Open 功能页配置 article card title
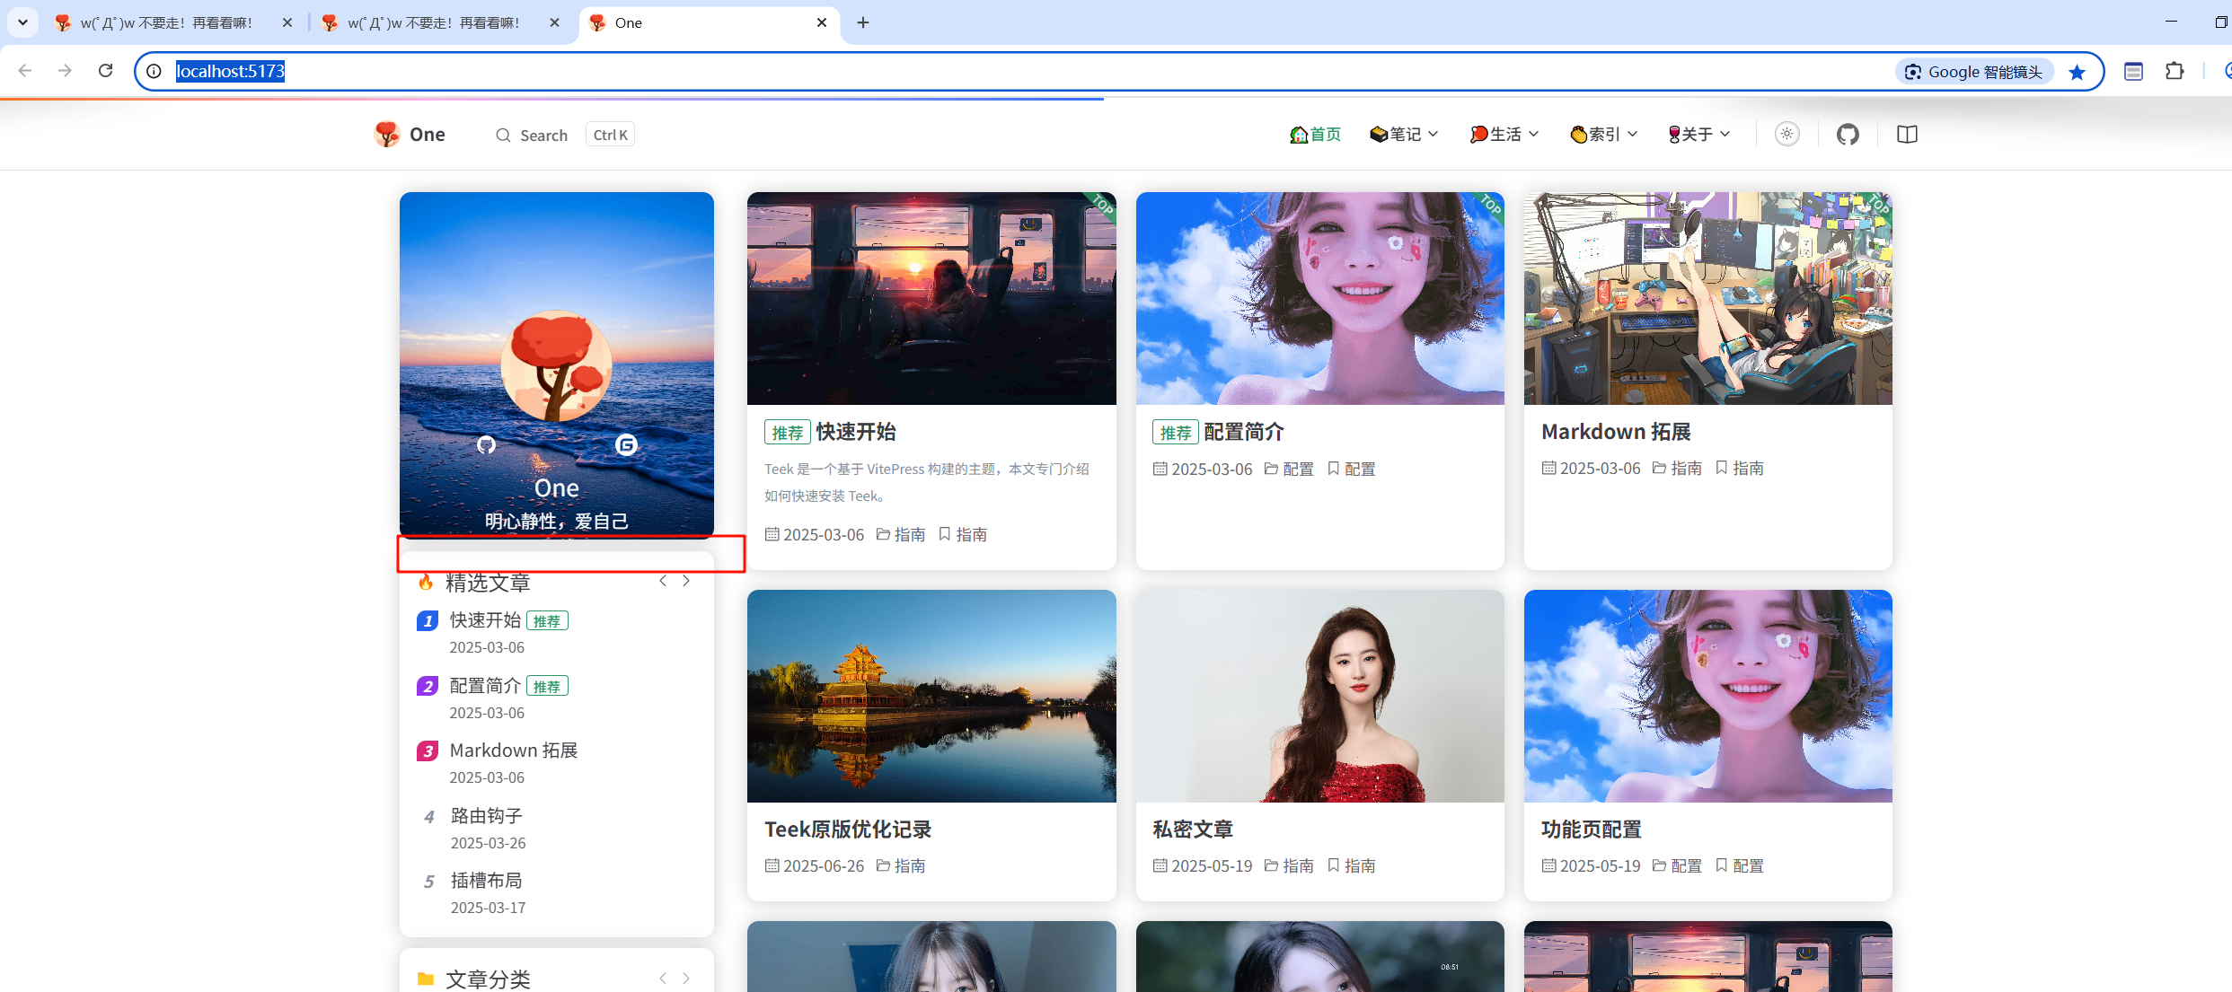This screenshot has width=2232, height=992. (x=1591, y=830)
